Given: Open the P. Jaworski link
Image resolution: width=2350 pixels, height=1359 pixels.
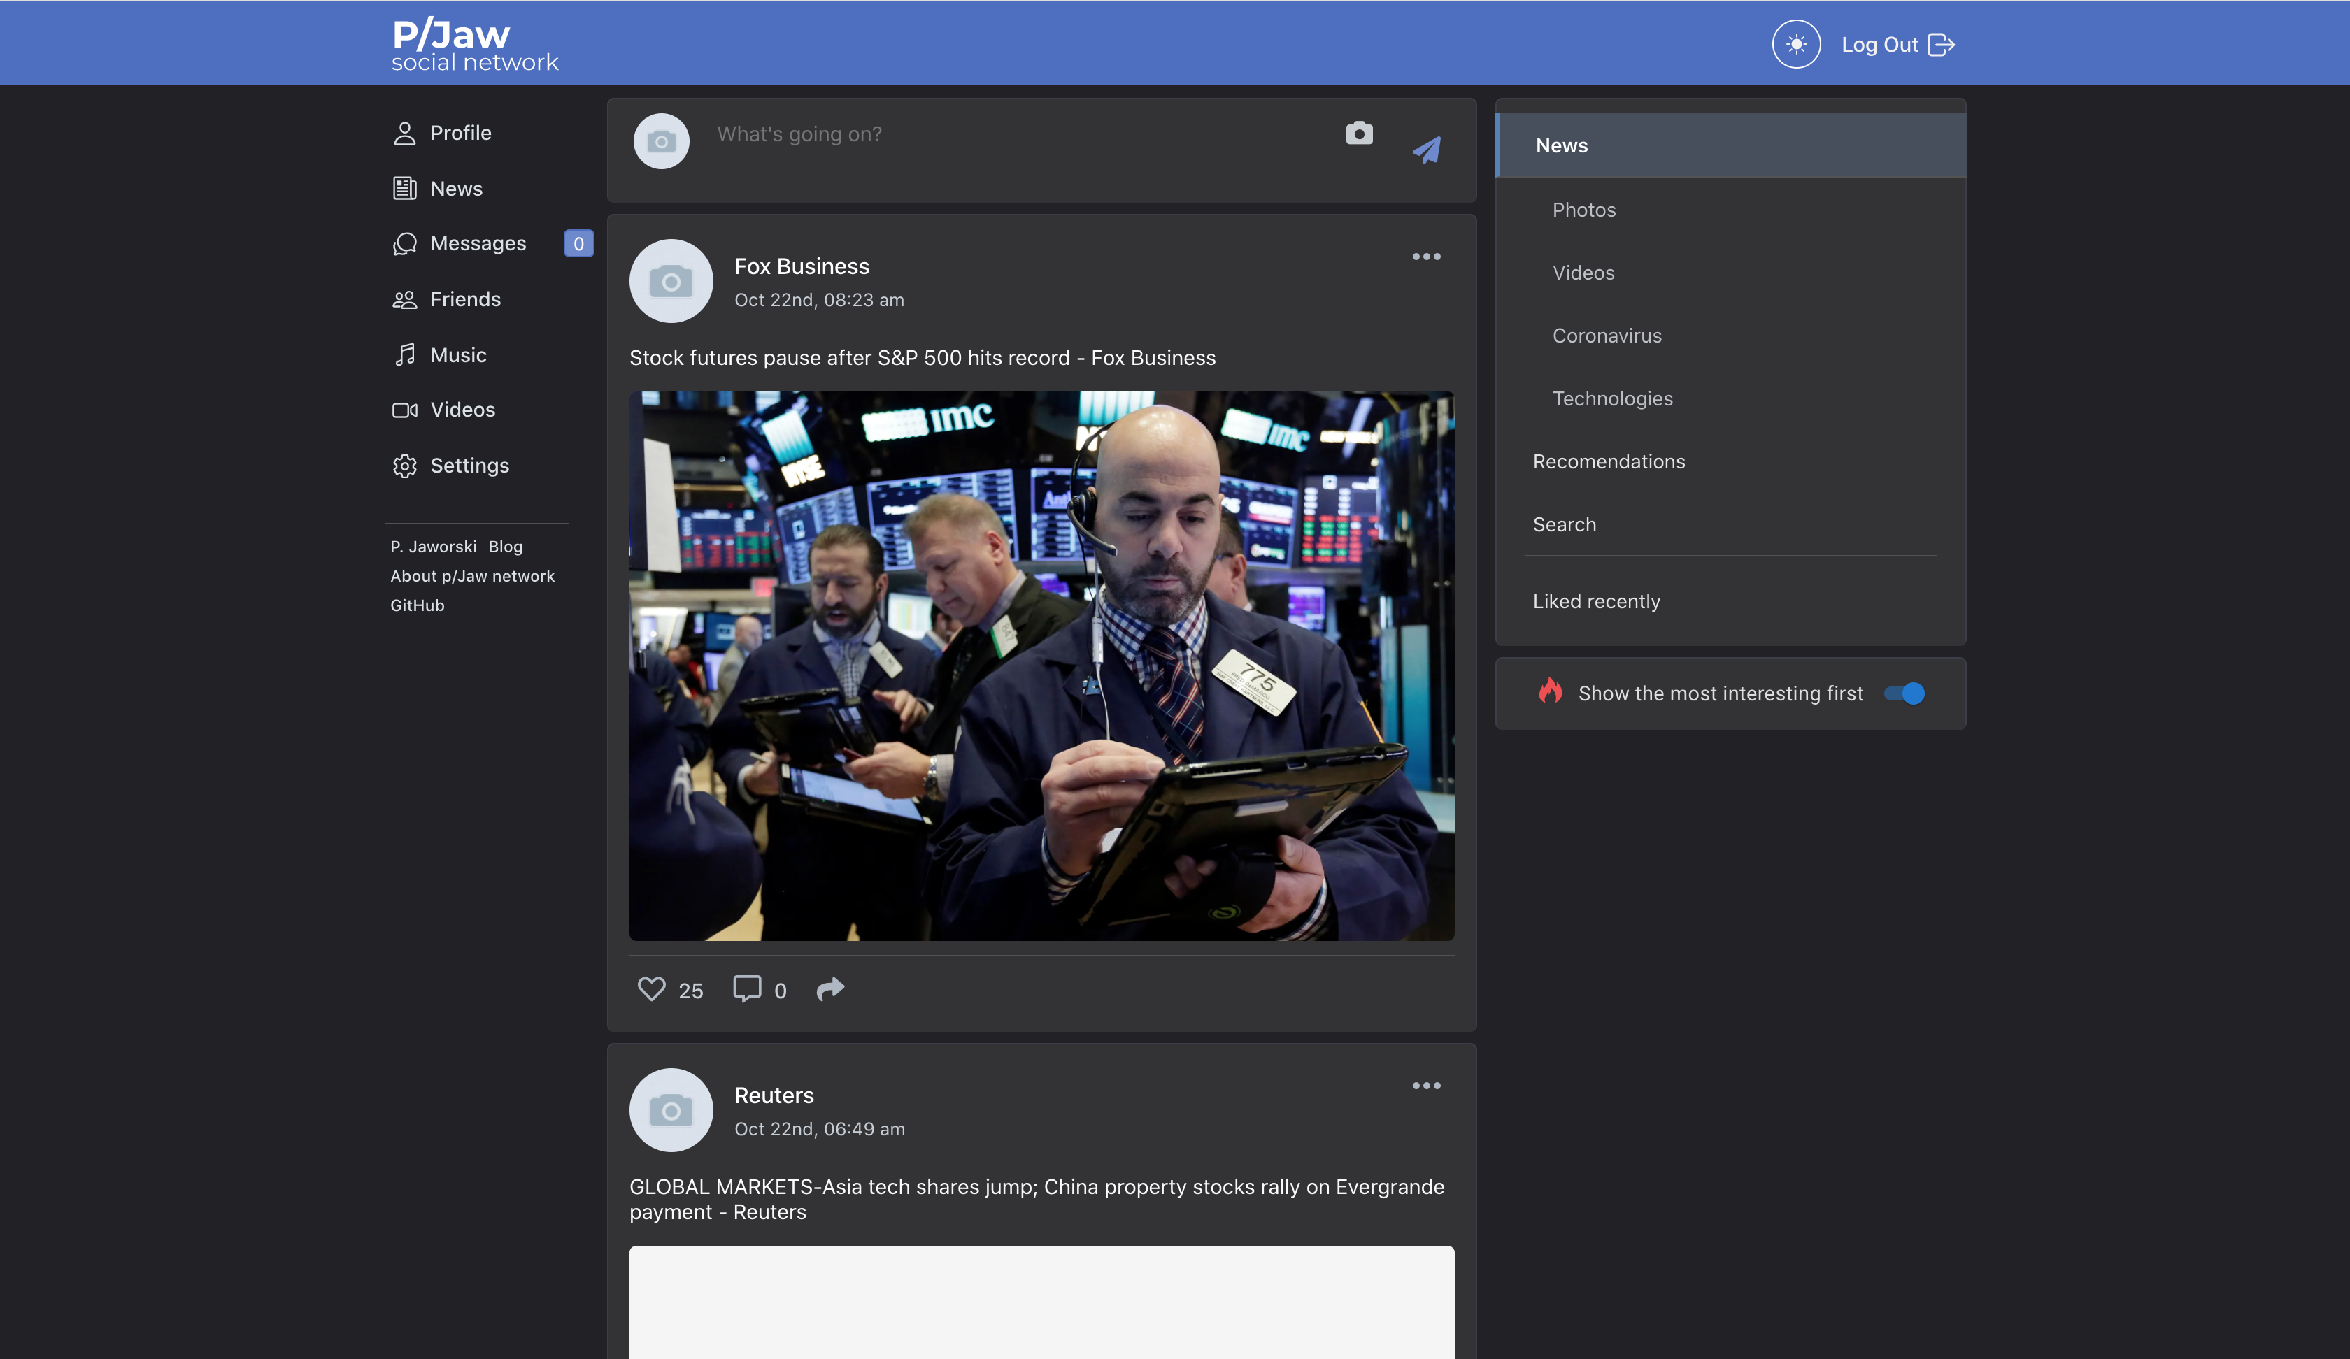Looking at the screenshot, I should click(433, 546).
